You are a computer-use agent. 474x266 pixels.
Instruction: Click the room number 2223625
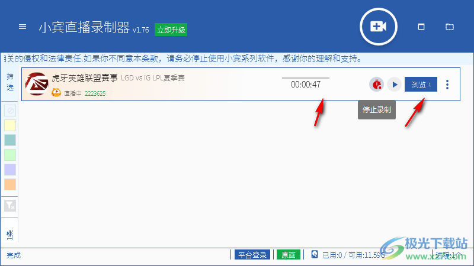(95, 93)
